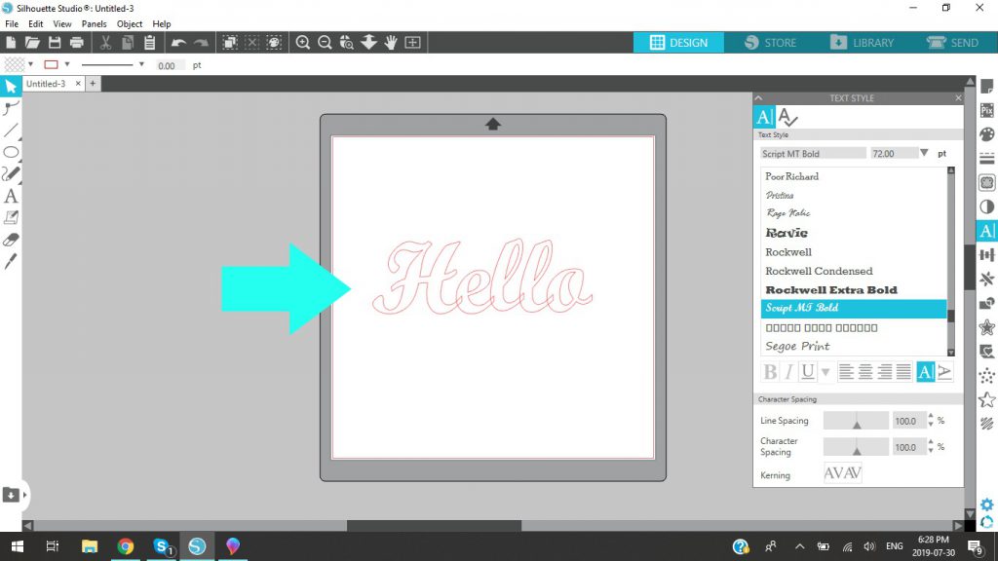The height and width of the screenshot is (561, 998).
Task: Toggle Italic text formatting
Action: 788,371
